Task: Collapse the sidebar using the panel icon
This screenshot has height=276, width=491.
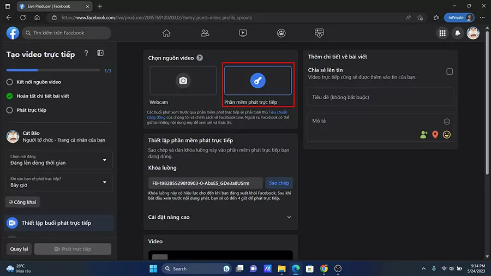Action: pos(100,53)
